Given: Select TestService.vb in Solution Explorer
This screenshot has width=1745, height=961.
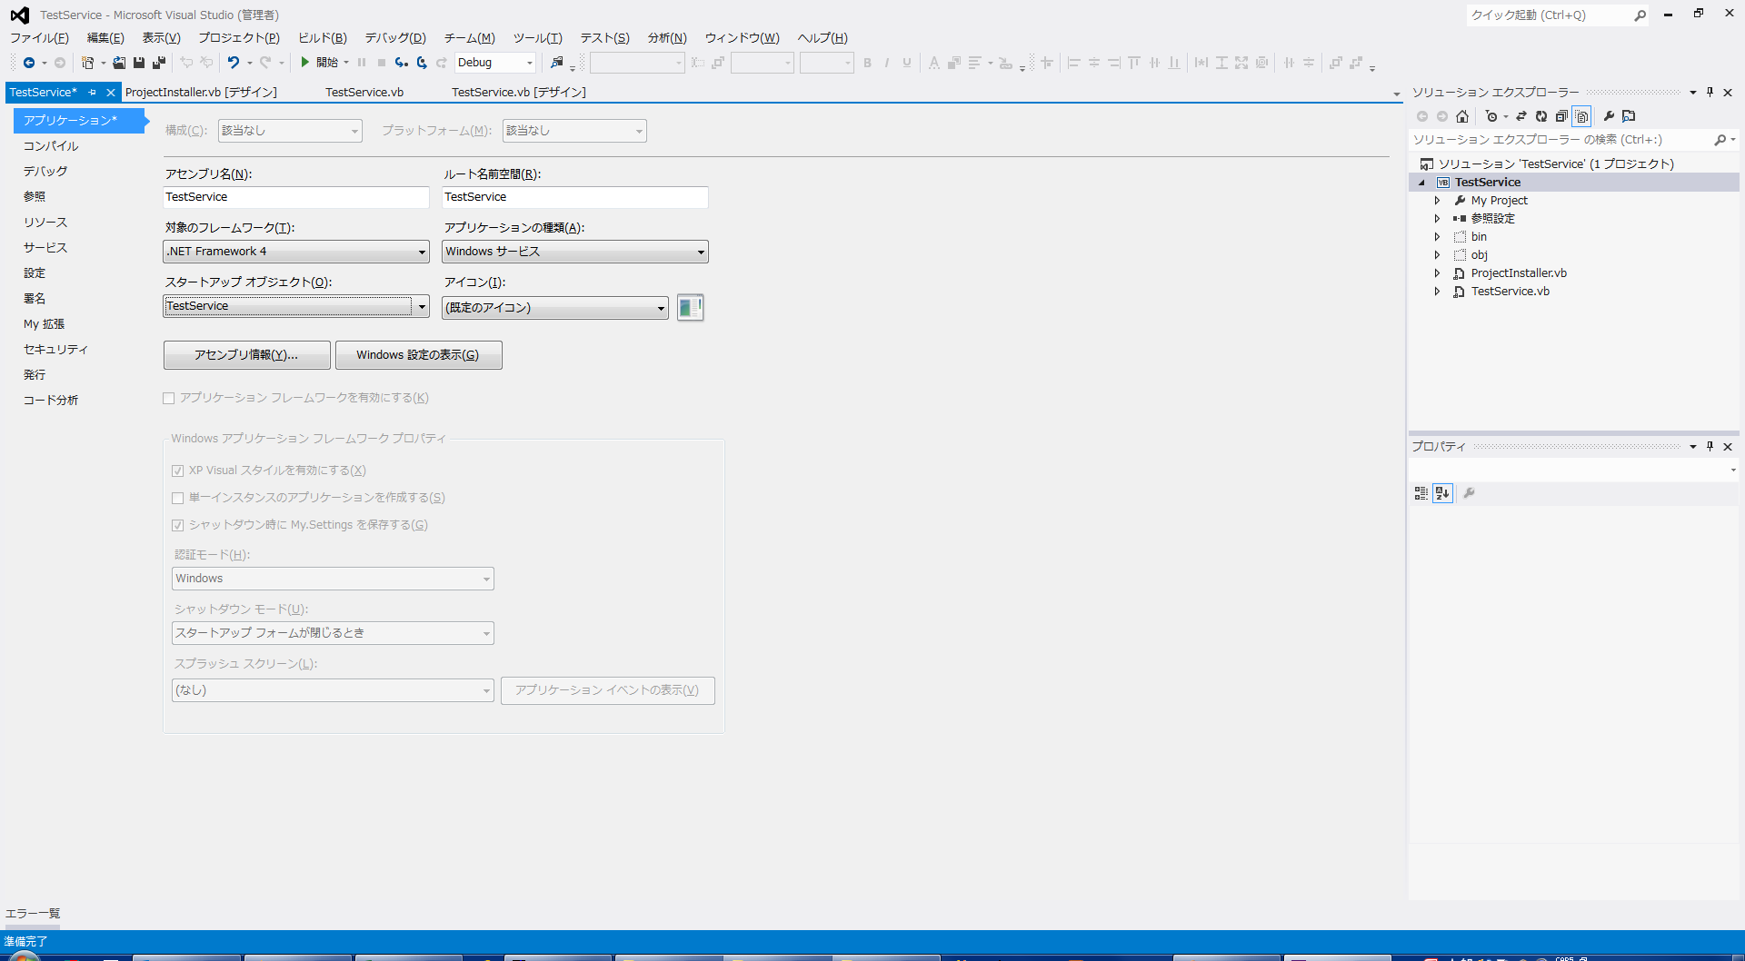Looking at the screenshot, I should point(1510,292).
